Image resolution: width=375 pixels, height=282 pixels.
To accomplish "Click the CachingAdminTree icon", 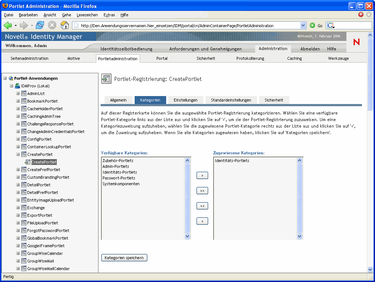I will 24,116.
